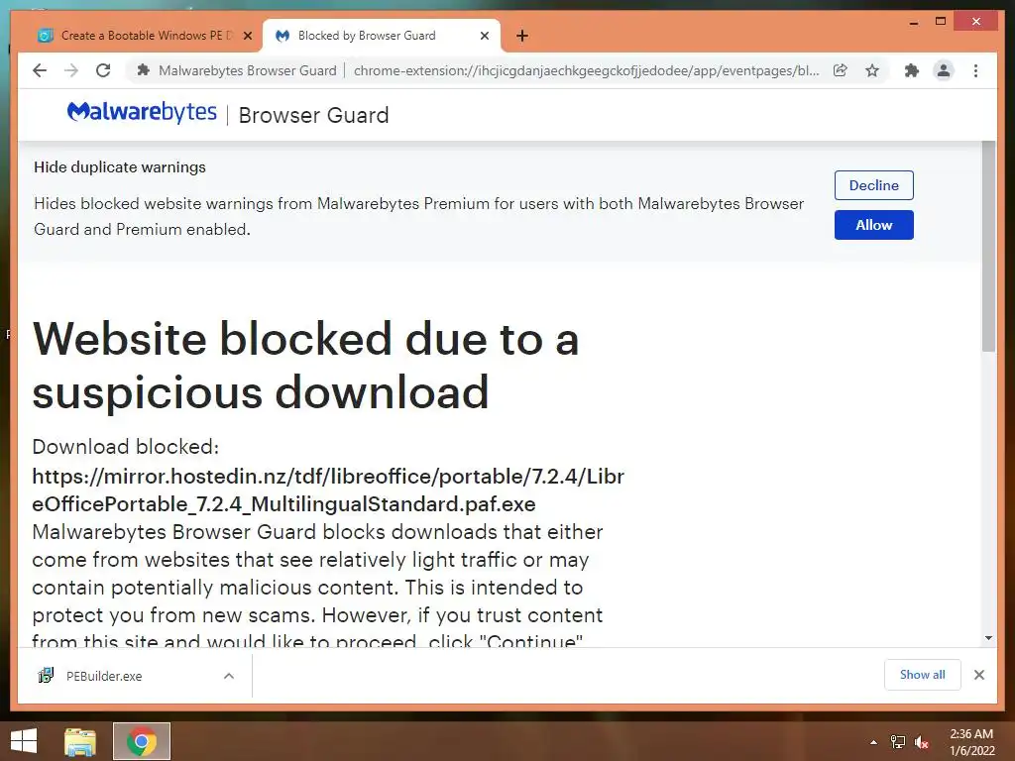Click the muted volume tray icon
1015x761 pixels.
point(922,742)
